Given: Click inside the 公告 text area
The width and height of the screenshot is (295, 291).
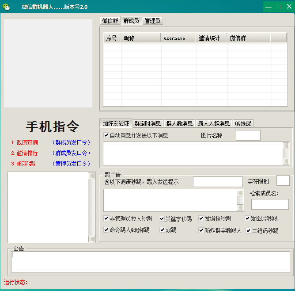Looking at the screenshot, I should point(151,262).
